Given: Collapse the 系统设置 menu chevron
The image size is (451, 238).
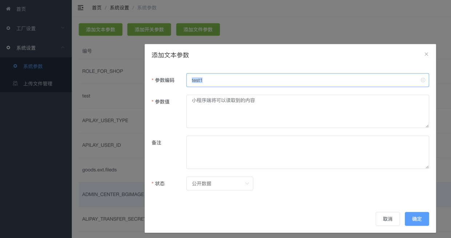Looking at the screenshot, I should coord(63,48).
